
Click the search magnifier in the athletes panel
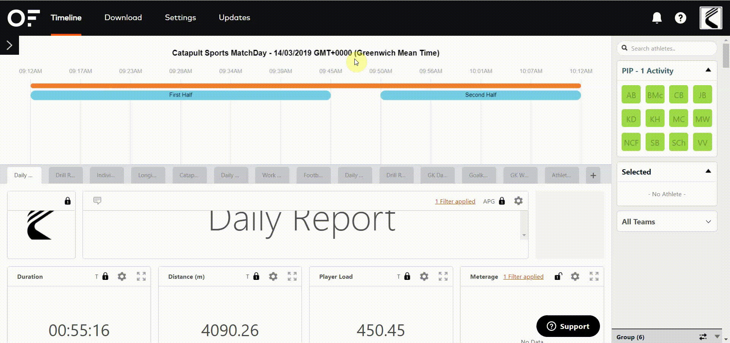[624, 48]
